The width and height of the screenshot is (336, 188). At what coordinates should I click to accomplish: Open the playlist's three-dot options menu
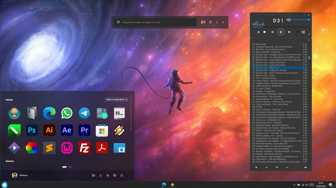[x=287, y=167]
